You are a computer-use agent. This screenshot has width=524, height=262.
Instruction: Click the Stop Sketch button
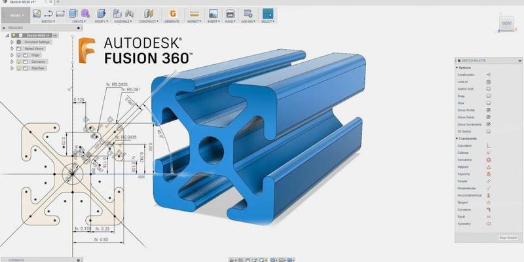[x=508, y=238]
